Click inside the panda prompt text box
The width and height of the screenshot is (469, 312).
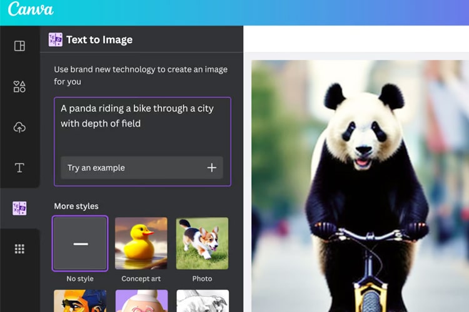pyautogui.click(x=142, y=125)
